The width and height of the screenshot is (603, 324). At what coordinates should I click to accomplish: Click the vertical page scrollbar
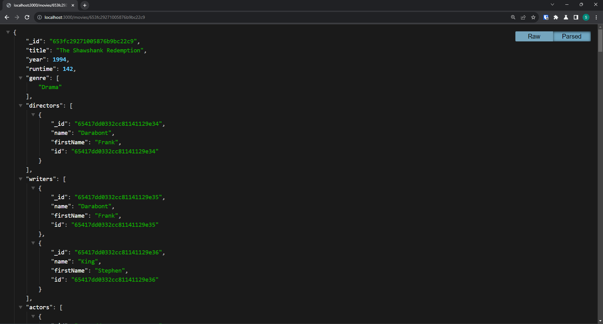click(x=600, y=41)
